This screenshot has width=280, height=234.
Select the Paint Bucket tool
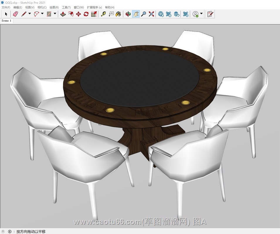(118, 14)
